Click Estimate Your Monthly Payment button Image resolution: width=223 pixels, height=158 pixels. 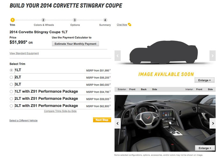tap(76, 44)
